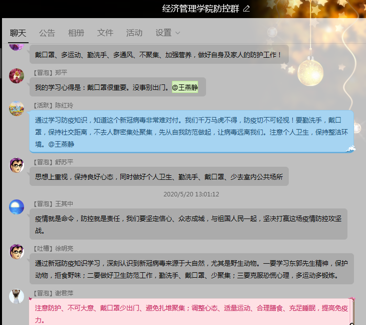
Task: Switch to the 文件 tab
Action: click(105, 33)
